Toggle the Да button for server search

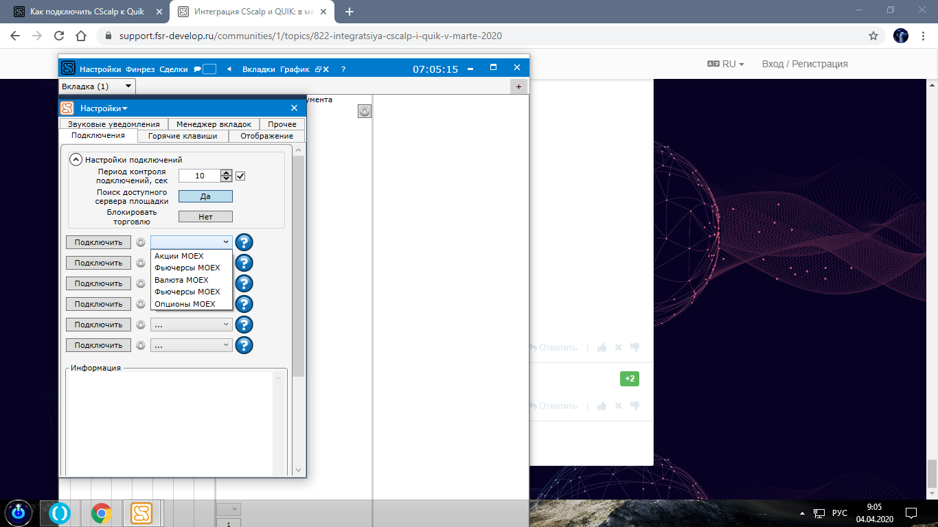[x=205, y=196]
